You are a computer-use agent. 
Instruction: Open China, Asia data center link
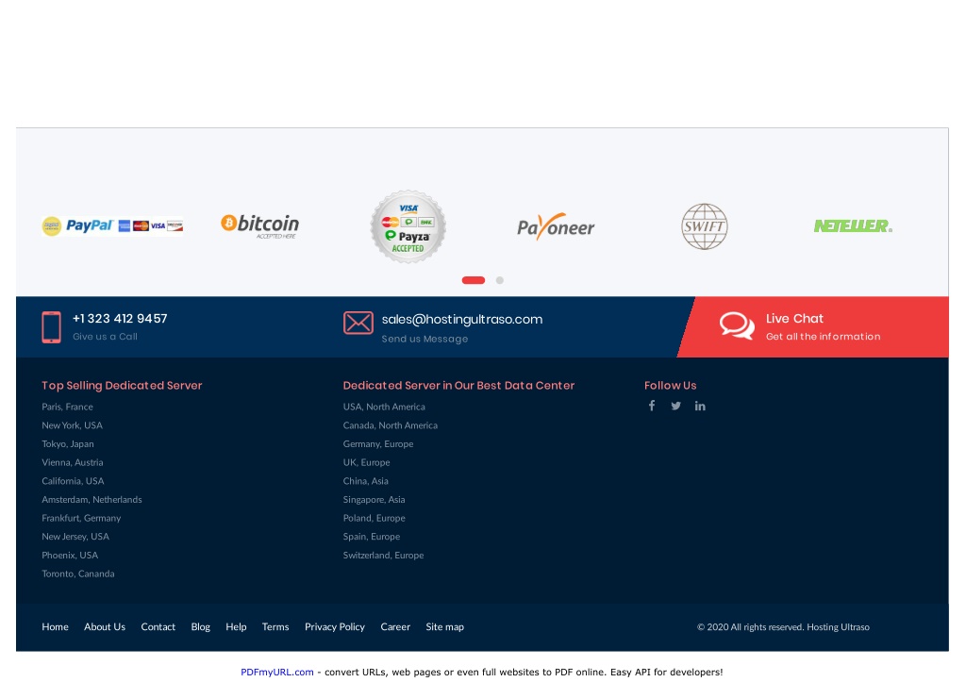365,480
